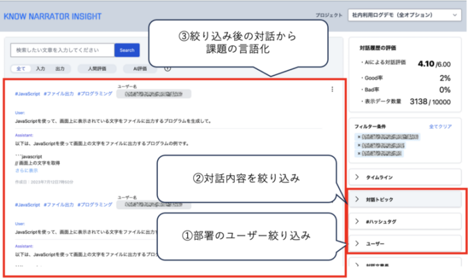
Task: Expand the 対話トピック section
Action: pos(407,199)
